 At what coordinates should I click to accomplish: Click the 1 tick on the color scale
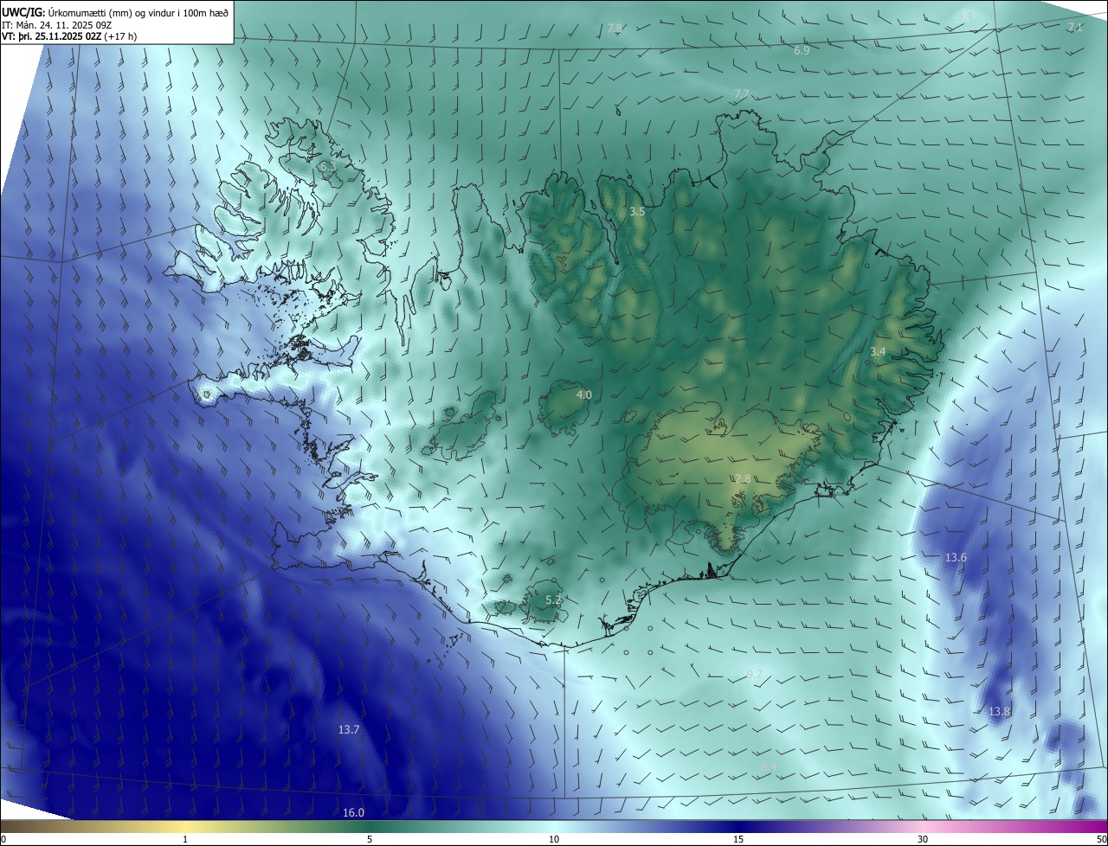[185, 840]
